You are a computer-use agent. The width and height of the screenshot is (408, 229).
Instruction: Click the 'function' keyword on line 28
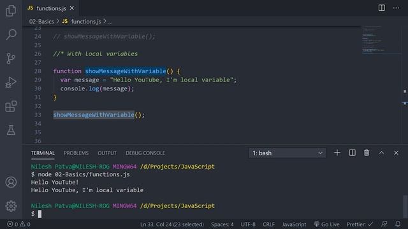click(67, 71)
